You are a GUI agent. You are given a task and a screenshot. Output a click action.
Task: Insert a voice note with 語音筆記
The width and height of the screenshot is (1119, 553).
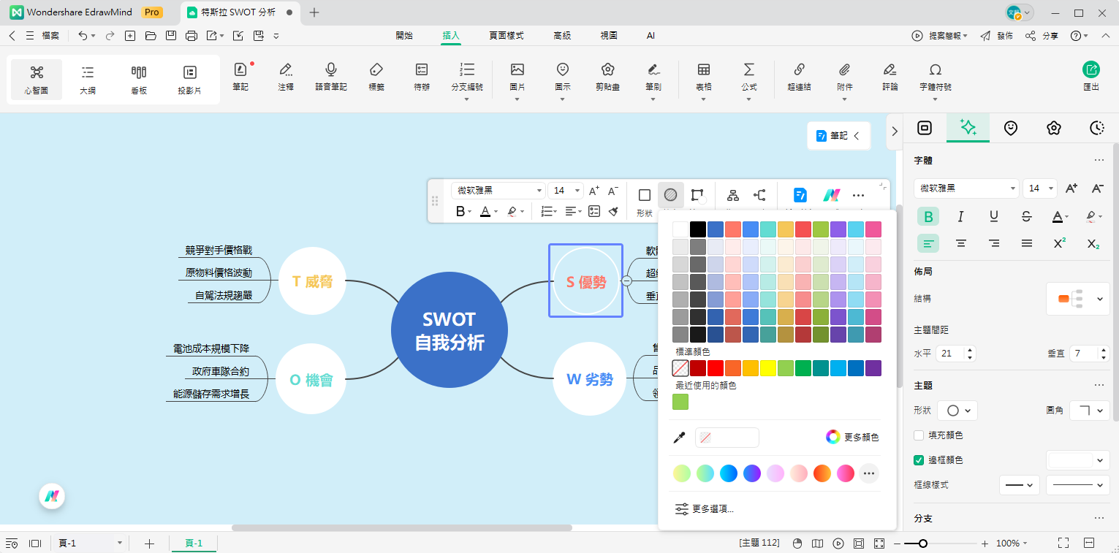click(x=330, y=78)
